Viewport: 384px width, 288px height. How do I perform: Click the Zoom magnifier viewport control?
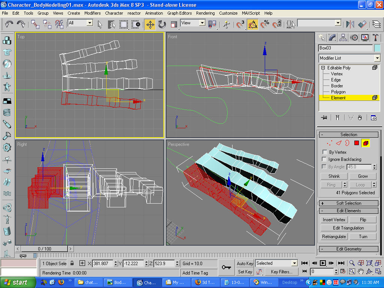click(x=352, y=263)
